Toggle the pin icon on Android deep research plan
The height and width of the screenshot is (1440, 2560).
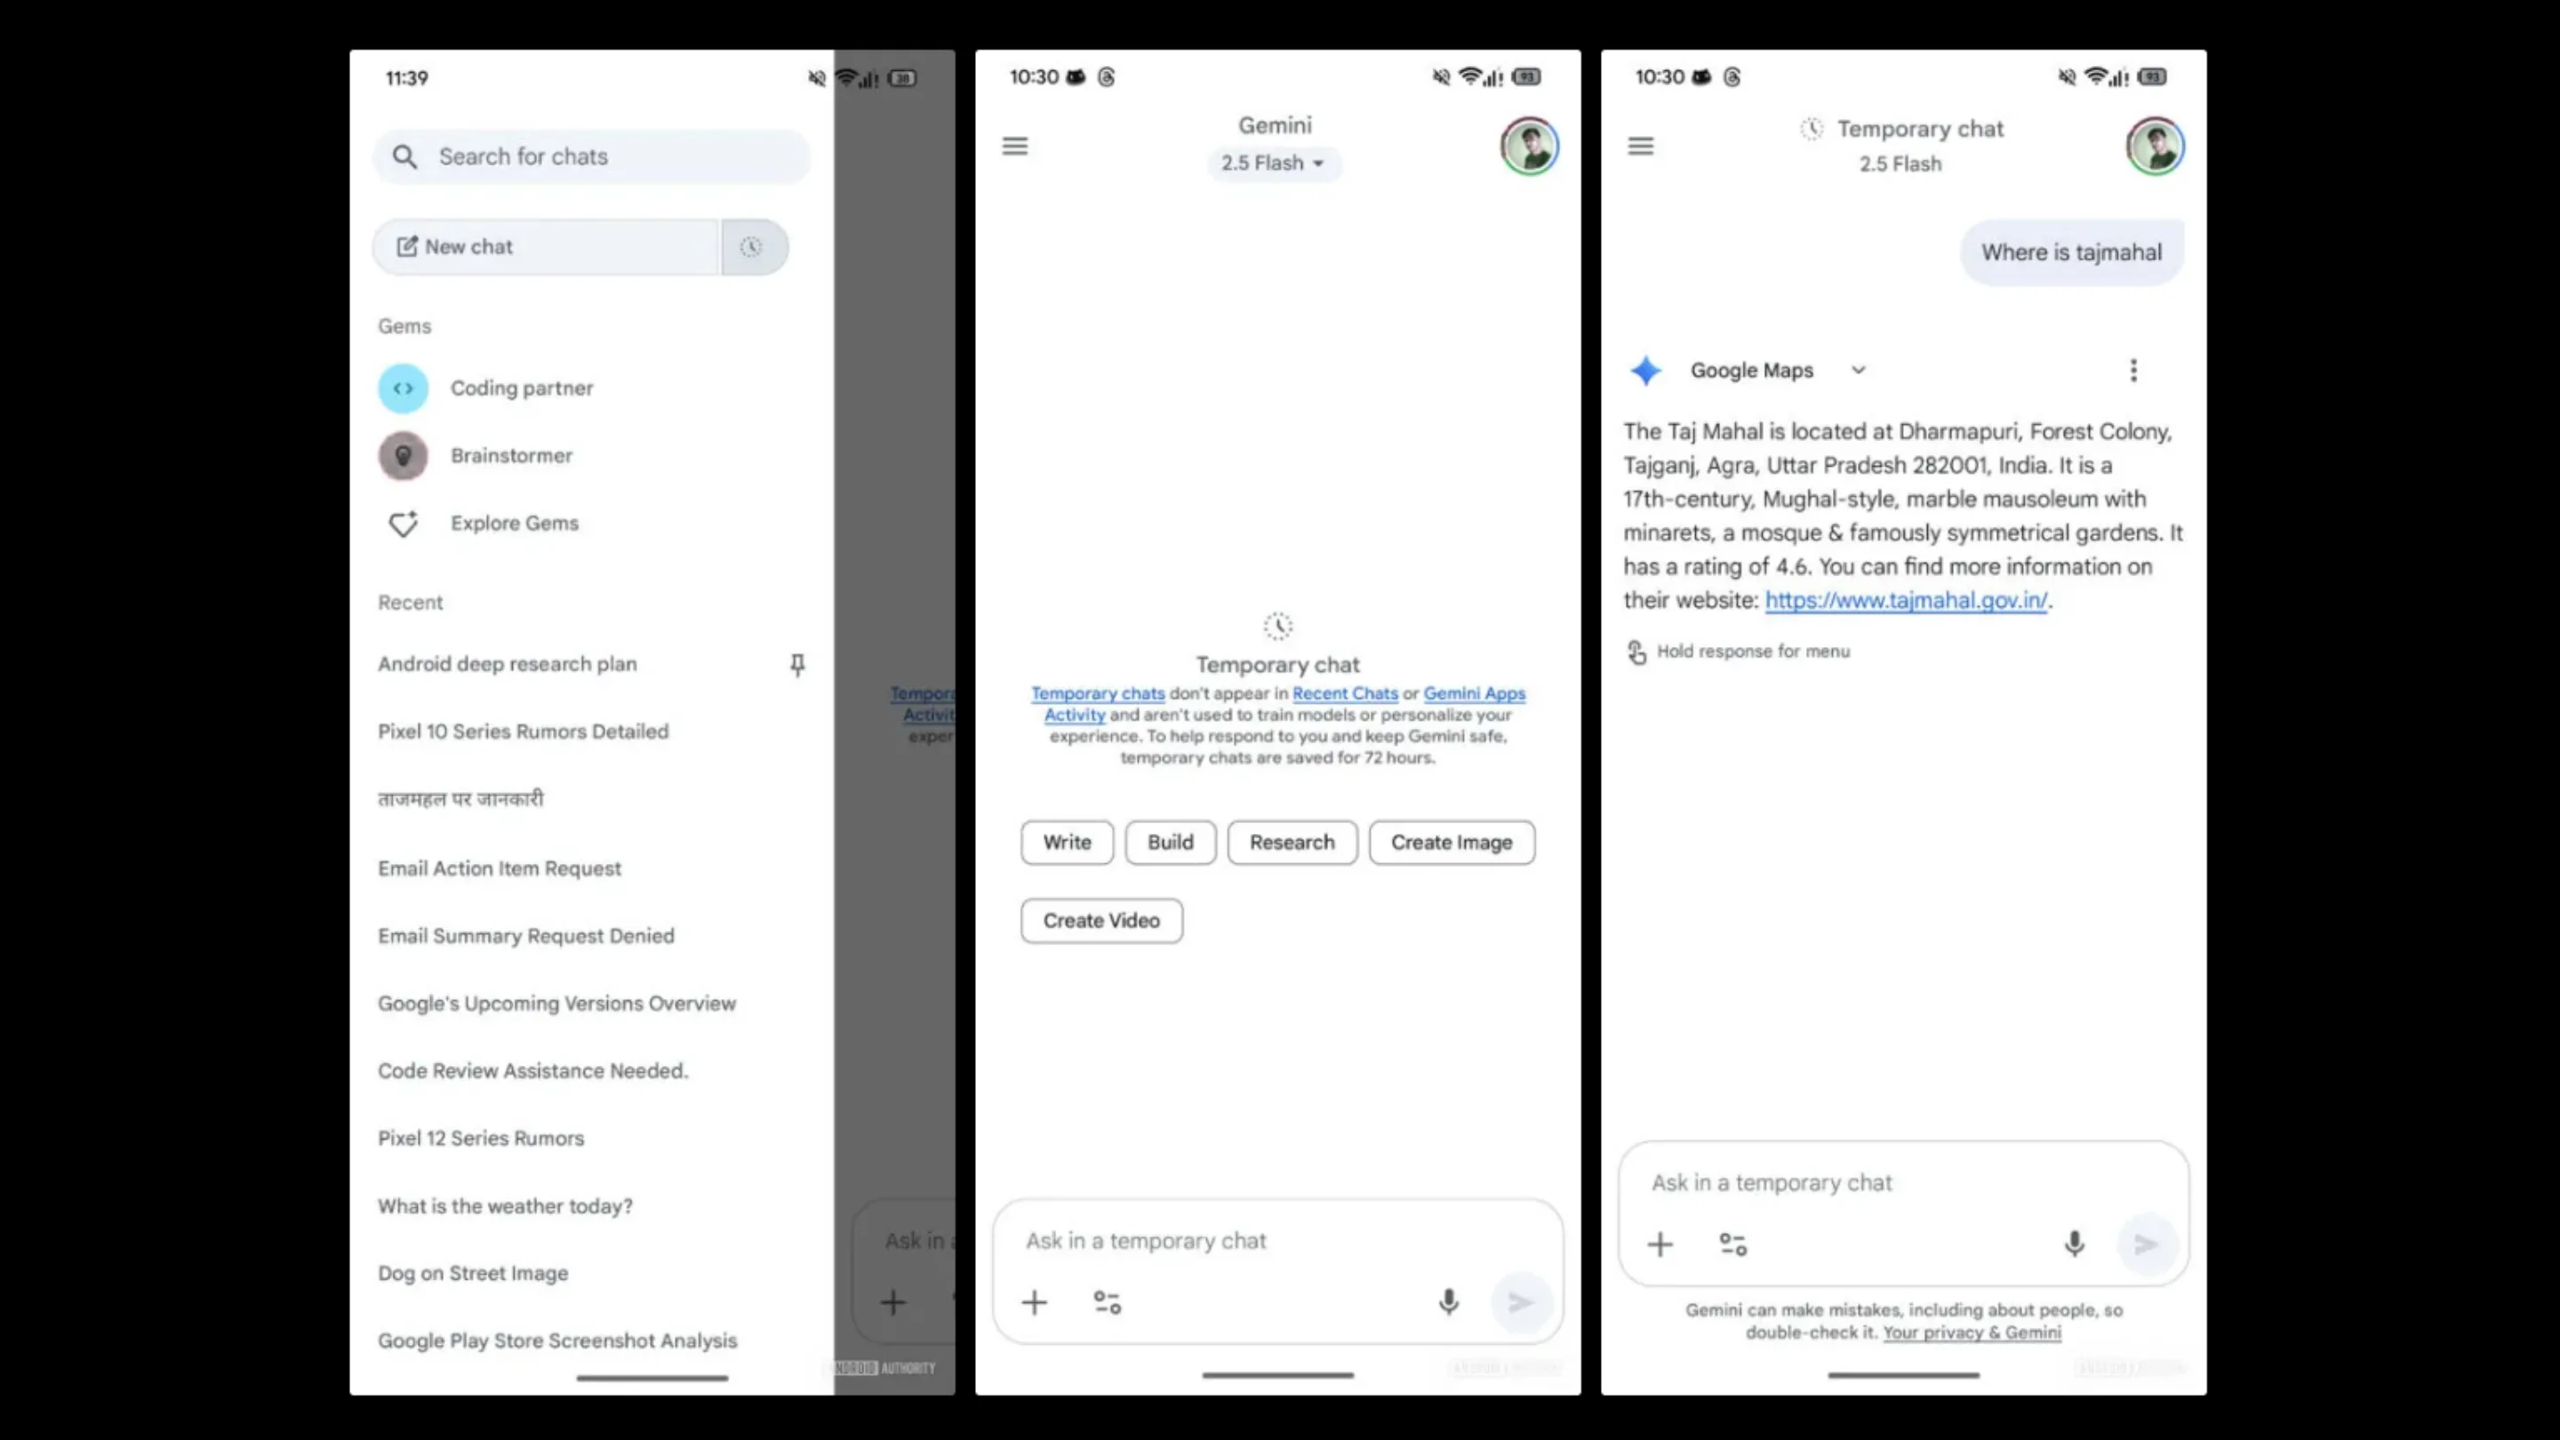tap(797, 664)
